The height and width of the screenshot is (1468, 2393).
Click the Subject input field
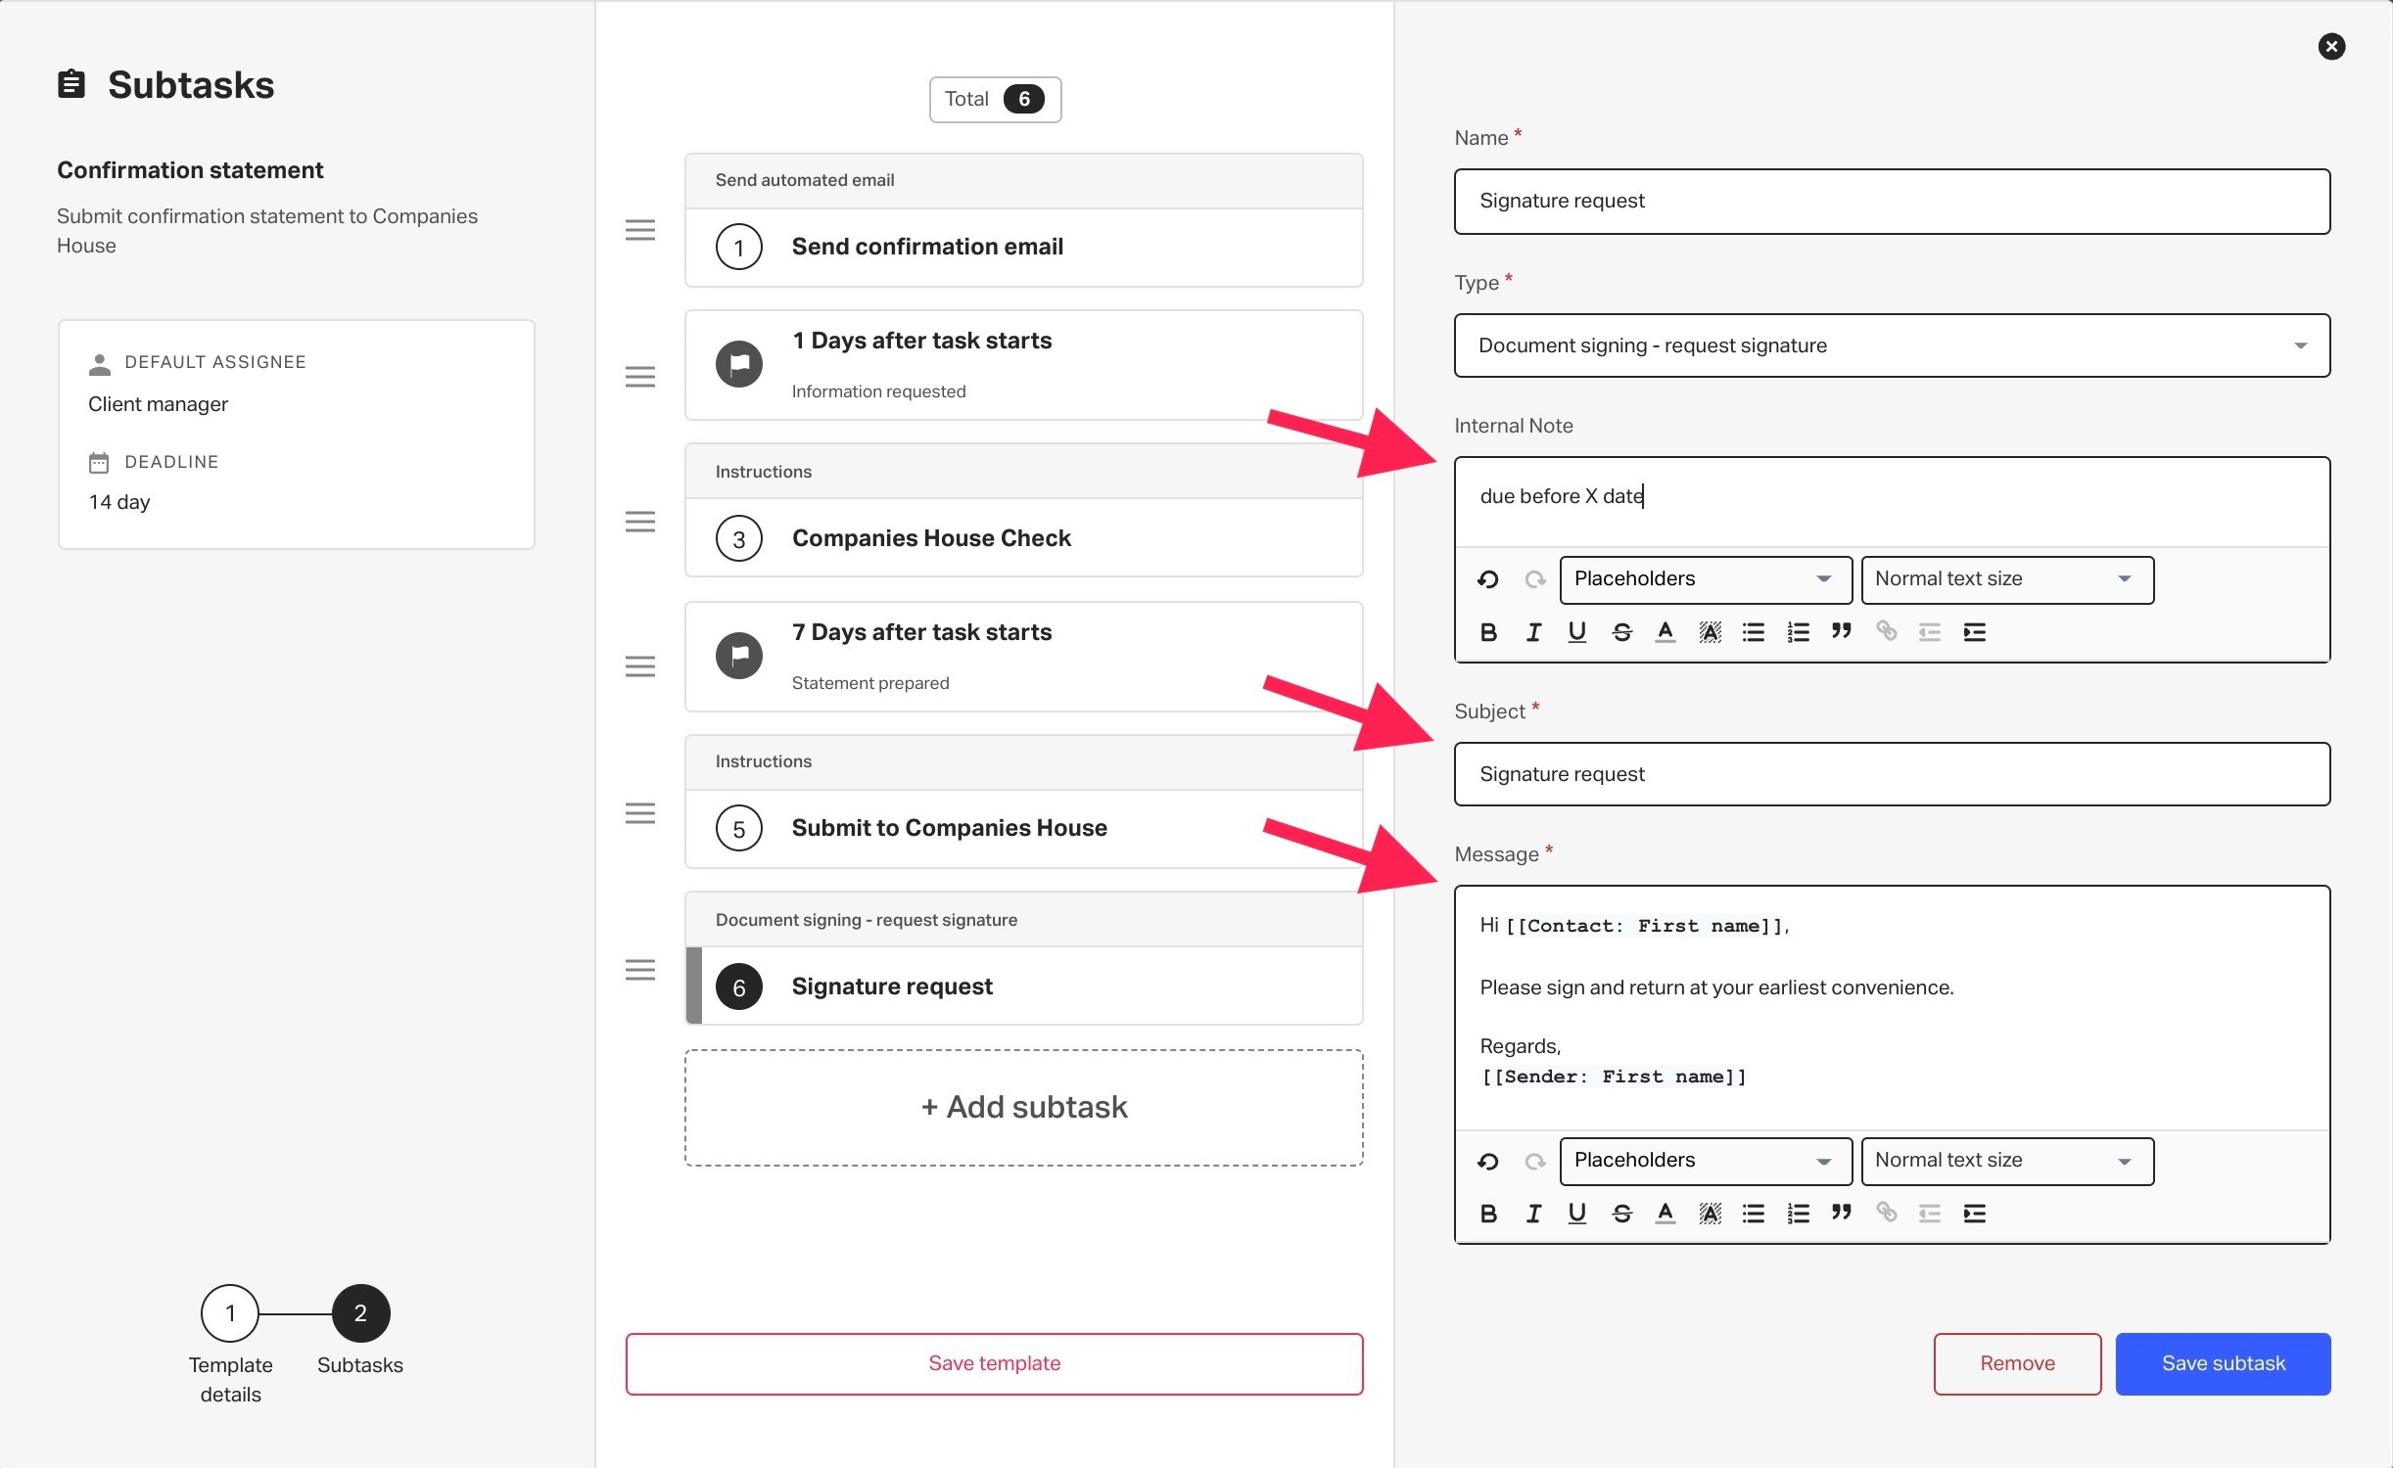pos(1892,774)
